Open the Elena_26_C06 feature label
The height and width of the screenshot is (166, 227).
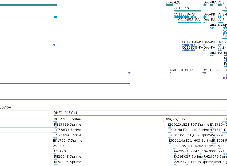click(174, 119)
